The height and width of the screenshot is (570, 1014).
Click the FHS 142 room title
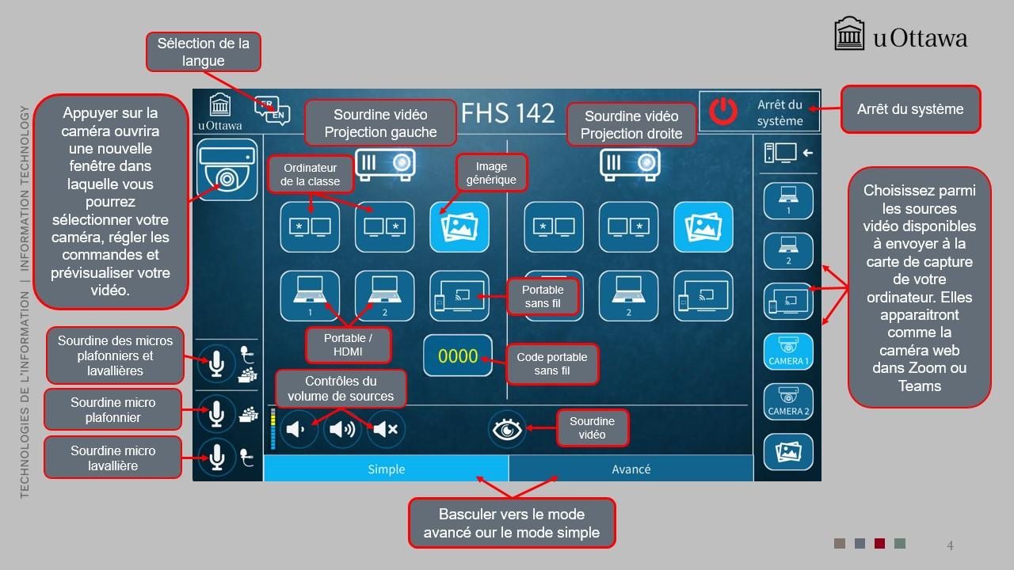click(x=508, y=113)
